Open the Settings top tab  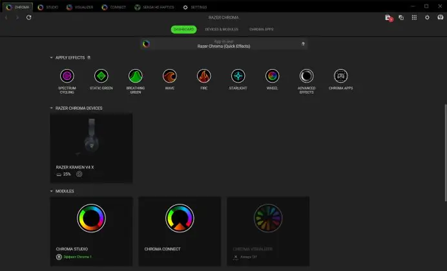pos(194,7)
